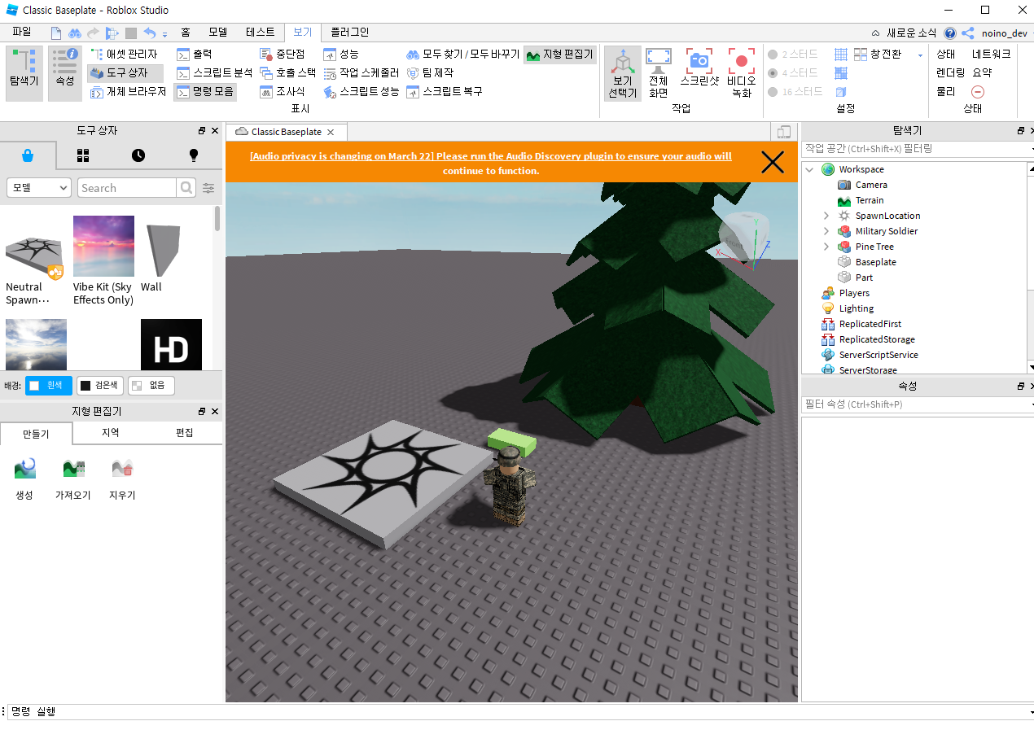Select the 지역 terrain editor tab
This screenshot has height=743, width=1034.
[110, 433]
